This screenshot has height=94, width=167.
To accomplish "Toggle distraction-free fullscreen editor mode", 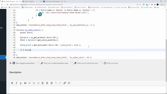I will 69,83.
